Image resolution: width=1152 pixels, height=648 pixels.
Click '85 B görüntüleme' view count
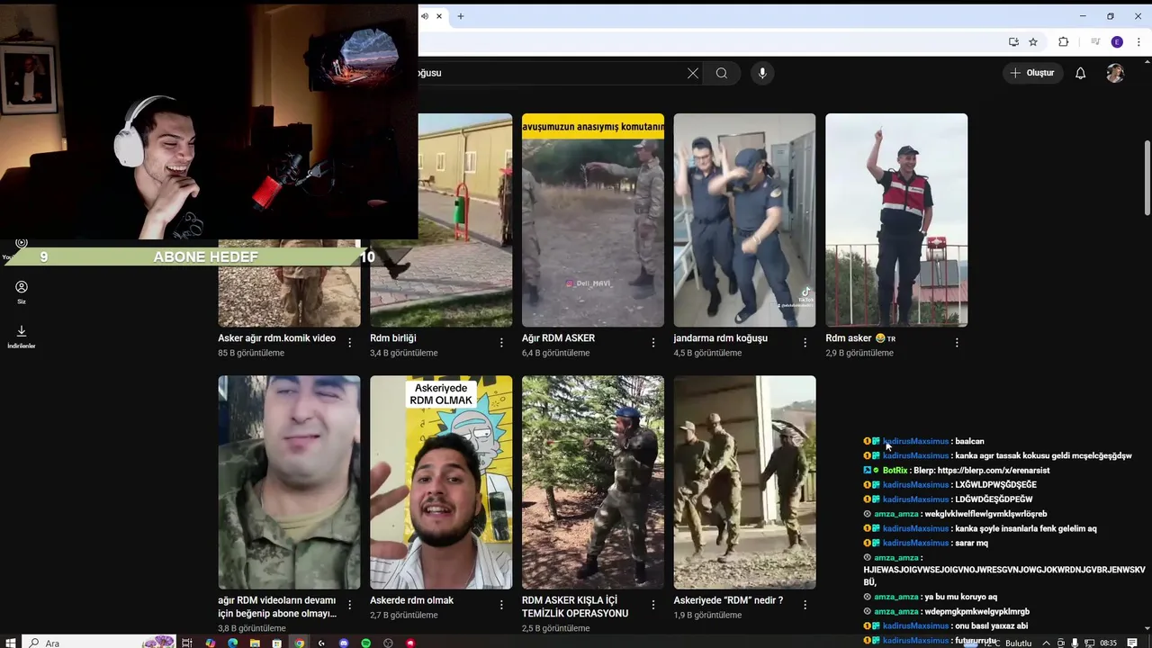pyautogui.click(x=251, y=353)
